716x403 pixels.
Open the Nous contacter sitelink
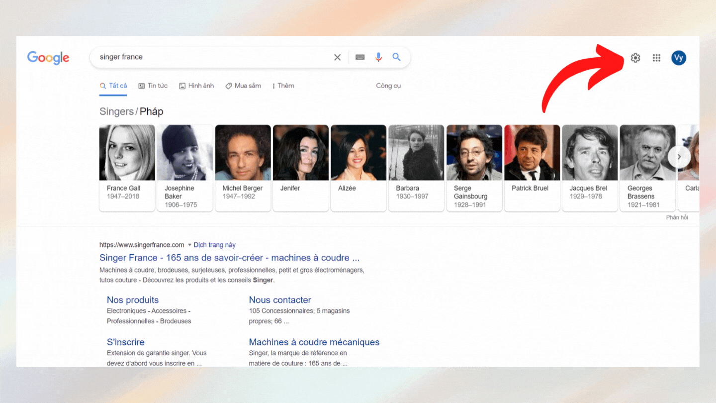[280, 300]
